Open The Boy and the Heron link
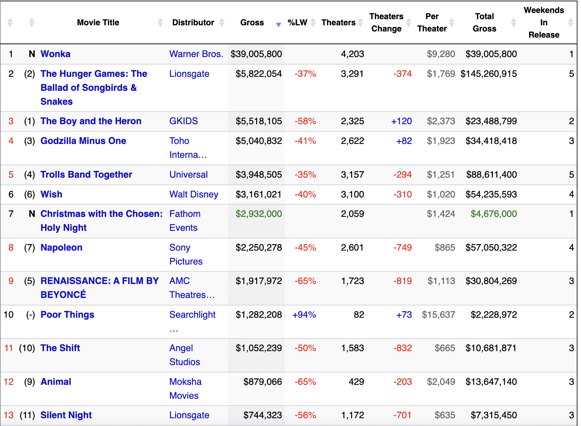Screen dimensions: 581x426 91,121
